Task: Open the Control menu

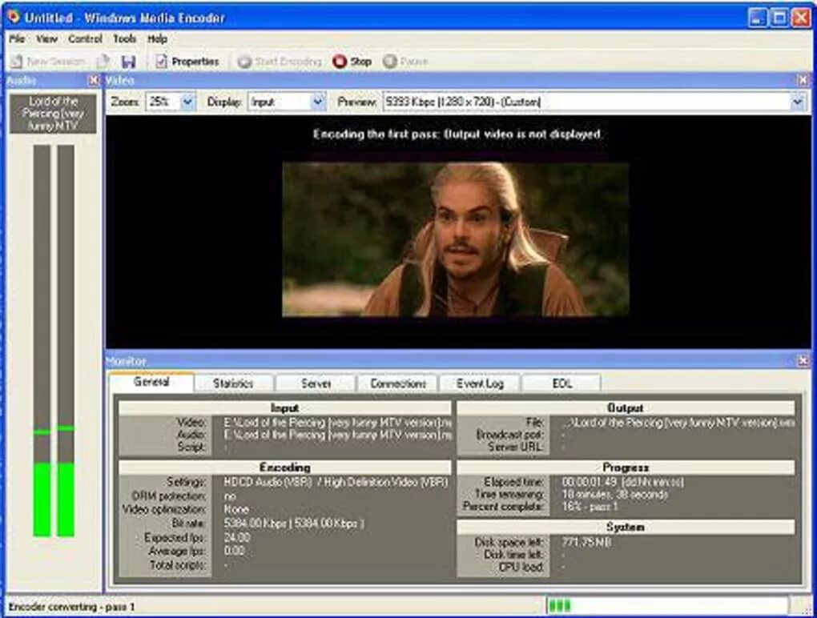Action: 83,38
